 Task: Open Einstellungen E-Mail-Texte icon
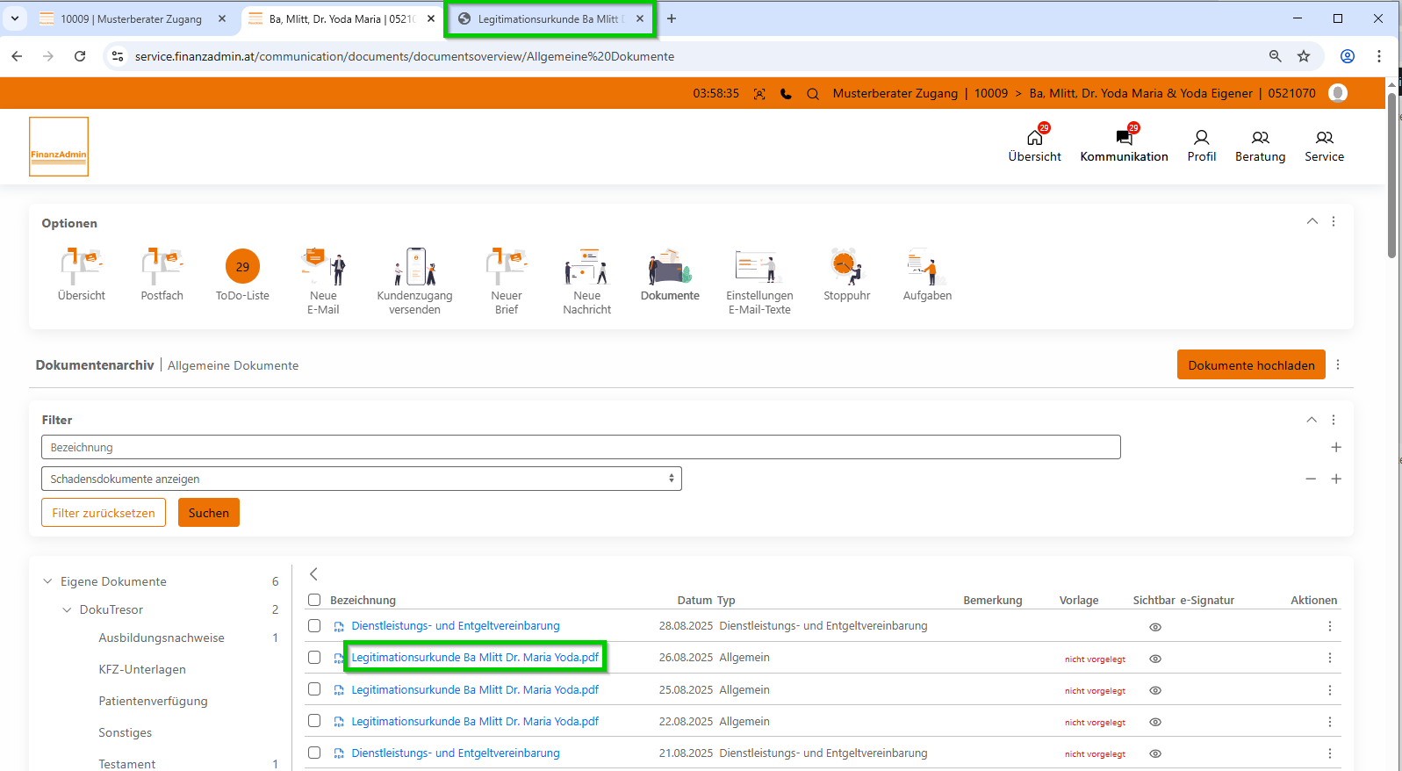tap(759, 267)
